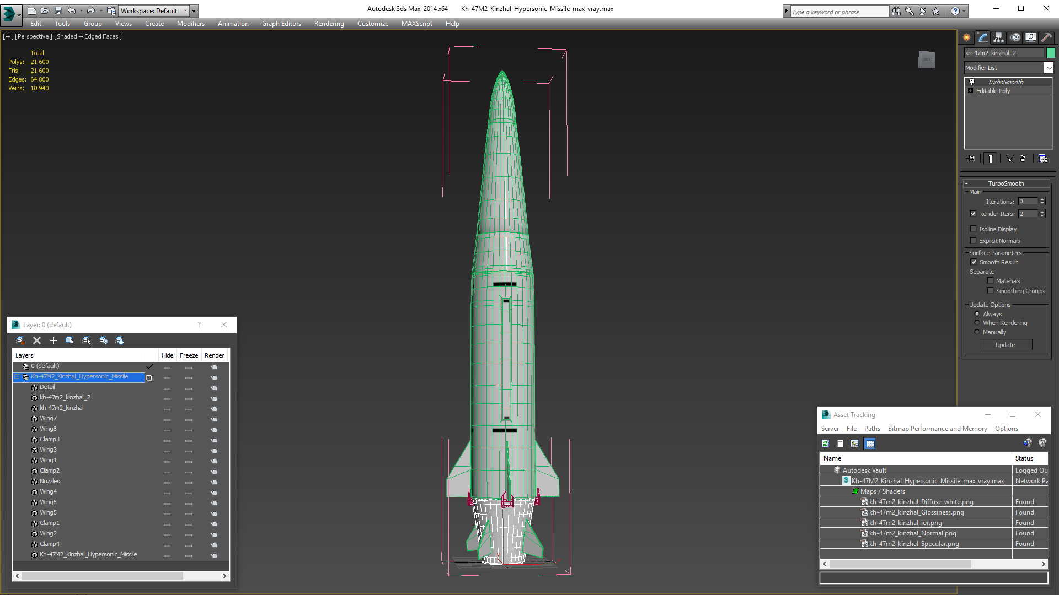
Task: Click the TurboSmooth Update button
Action: tap(1005, 345)
